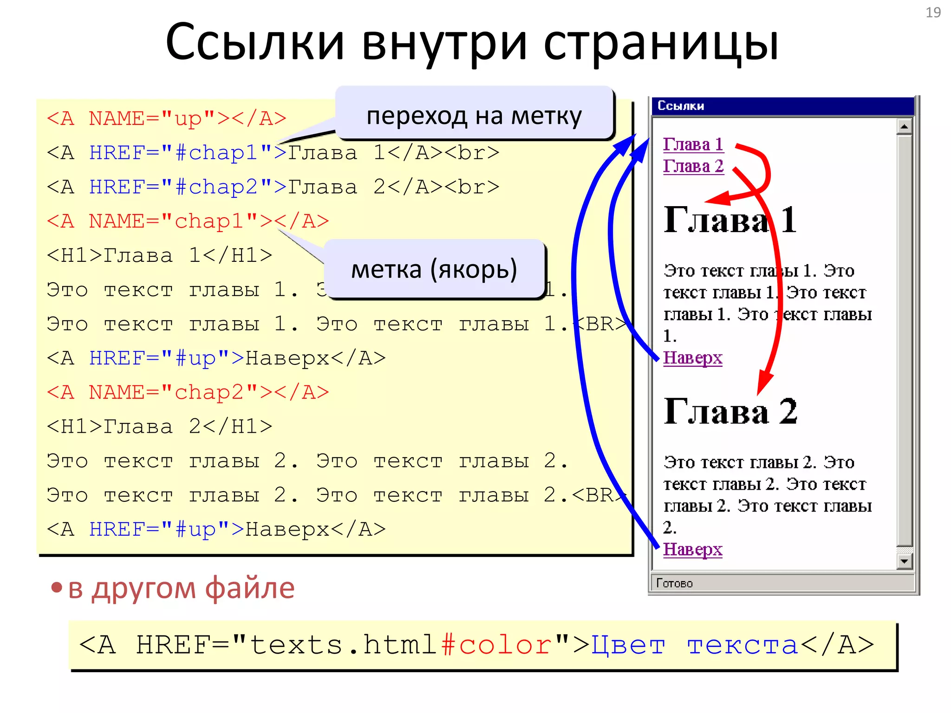Click the 'Глава 1' link in browser window
The image size is (951, 713).
point(693,144)
